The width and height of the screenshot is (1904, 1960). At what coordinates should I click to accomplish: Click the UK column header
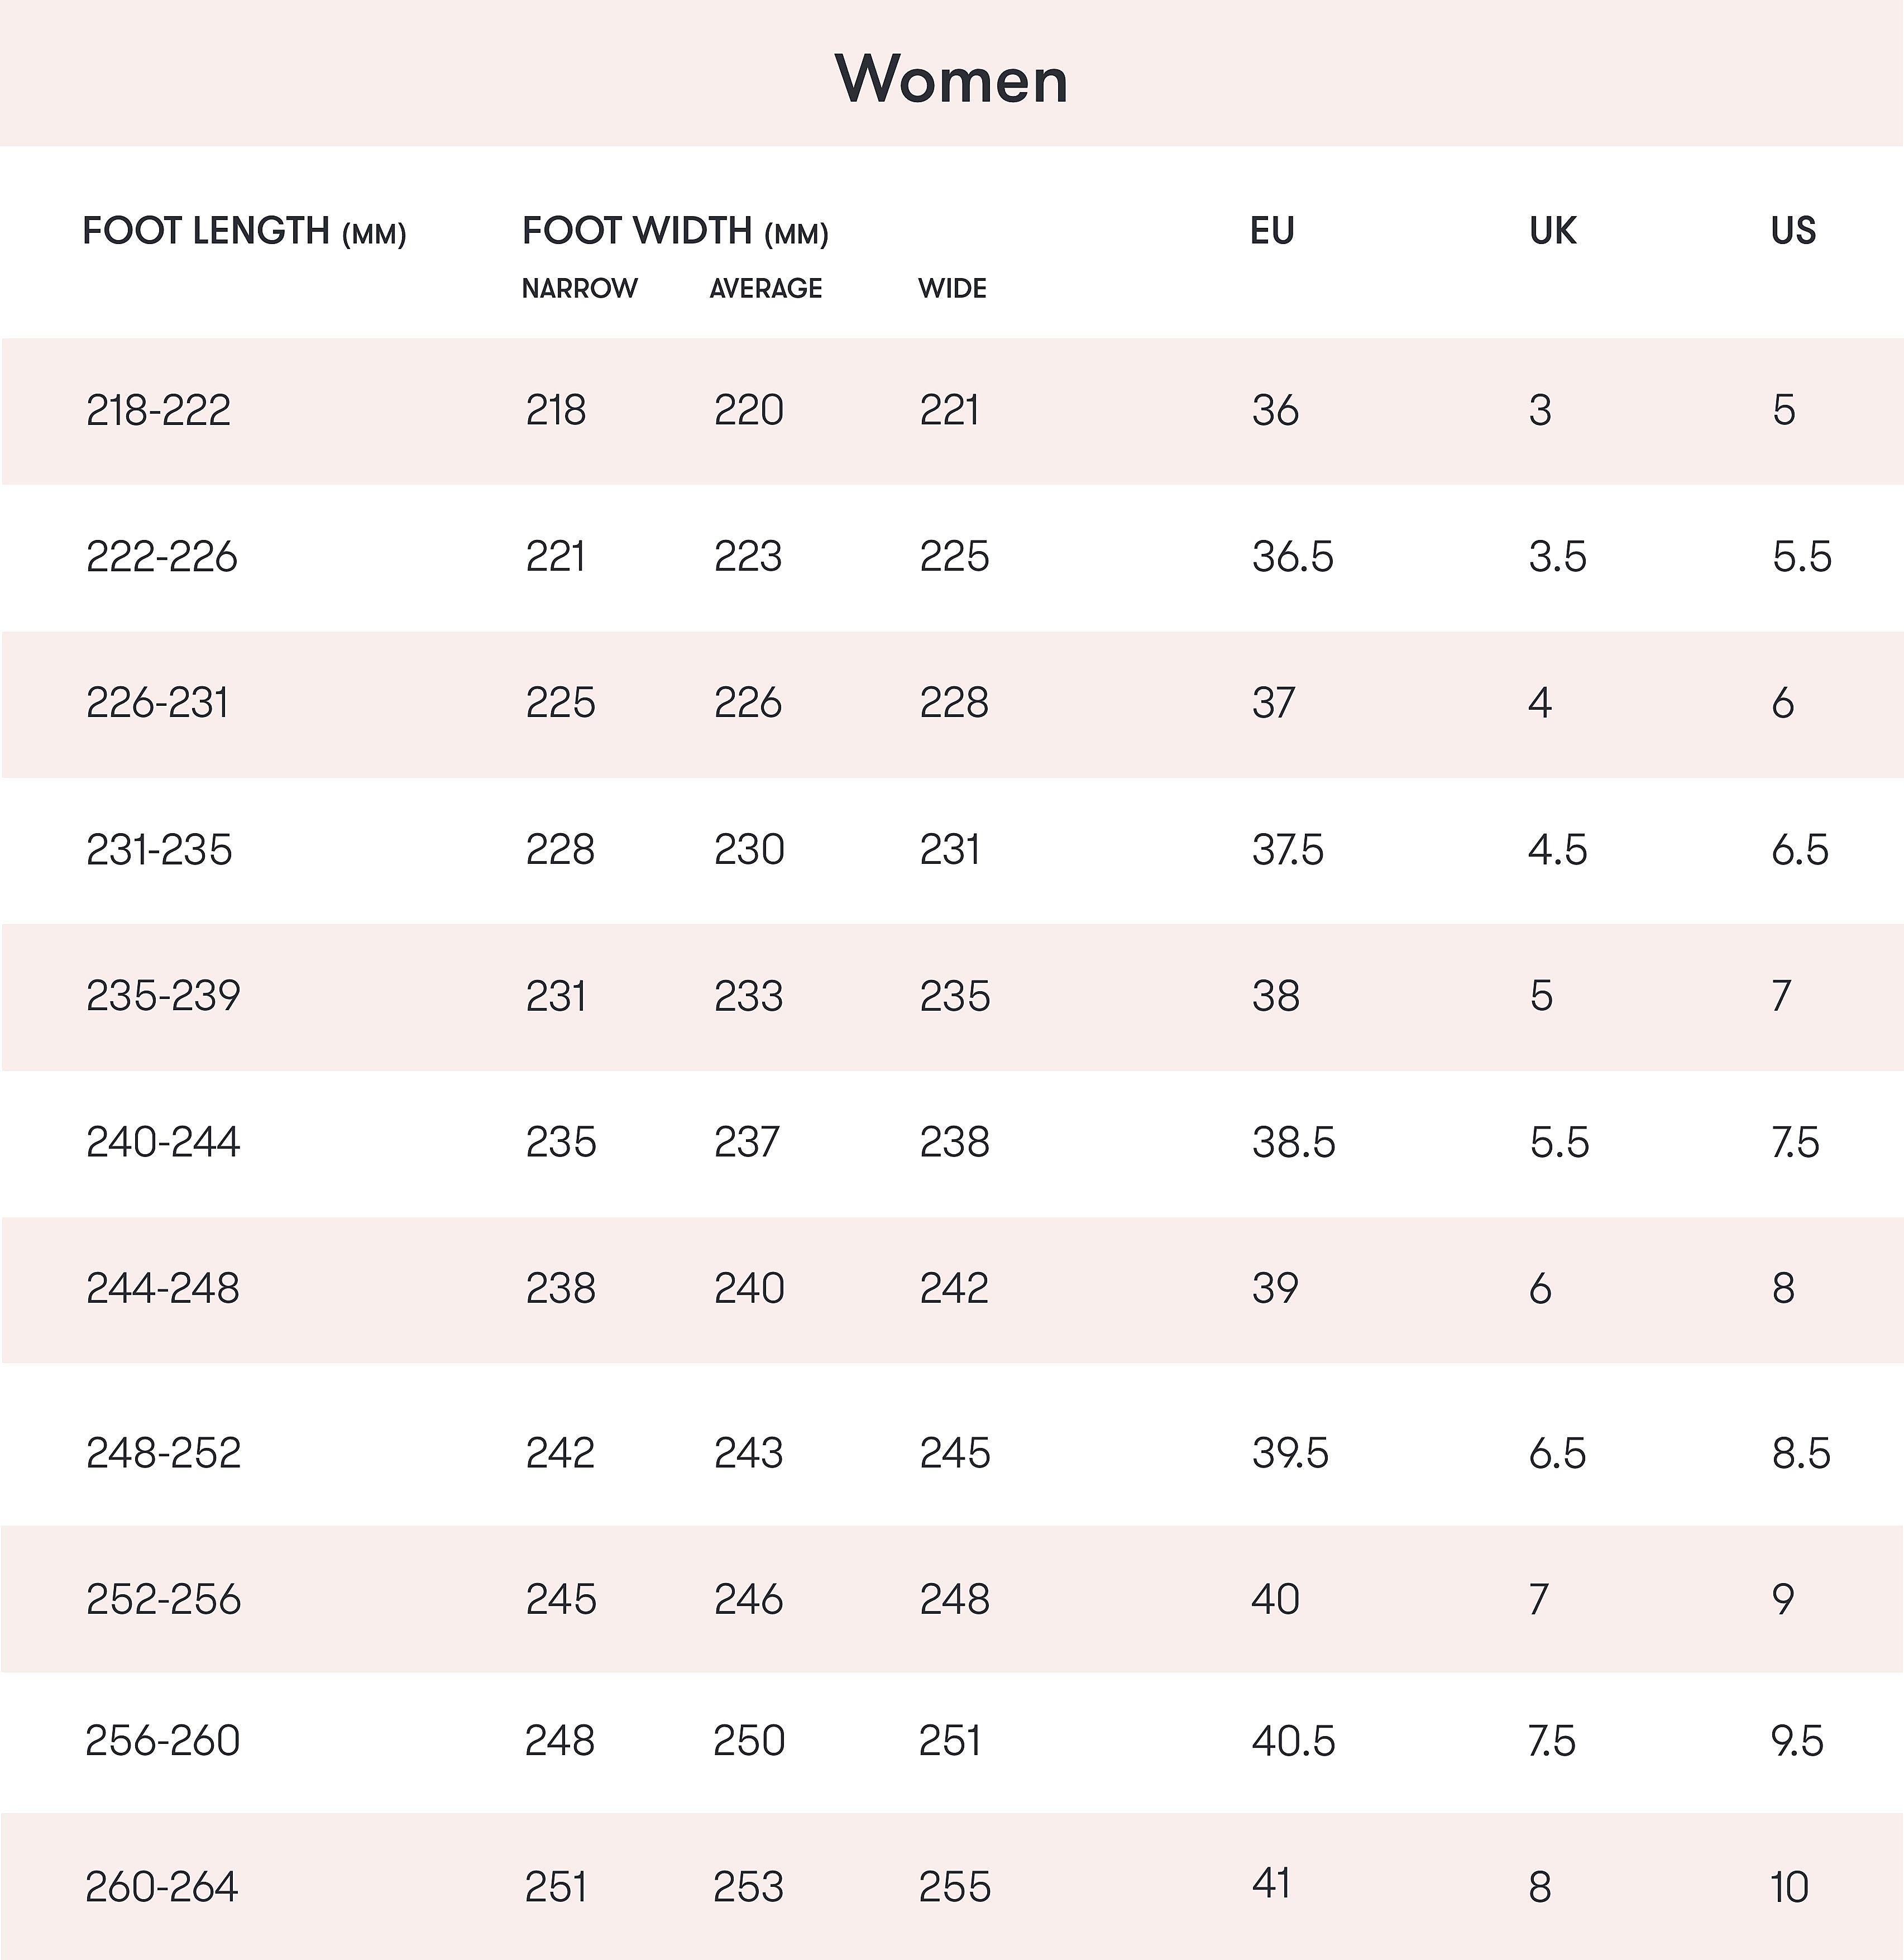coord(1552,232)
